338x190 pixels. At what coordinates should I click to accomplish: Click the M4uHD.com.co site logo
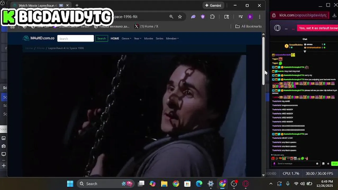[39, 38]
